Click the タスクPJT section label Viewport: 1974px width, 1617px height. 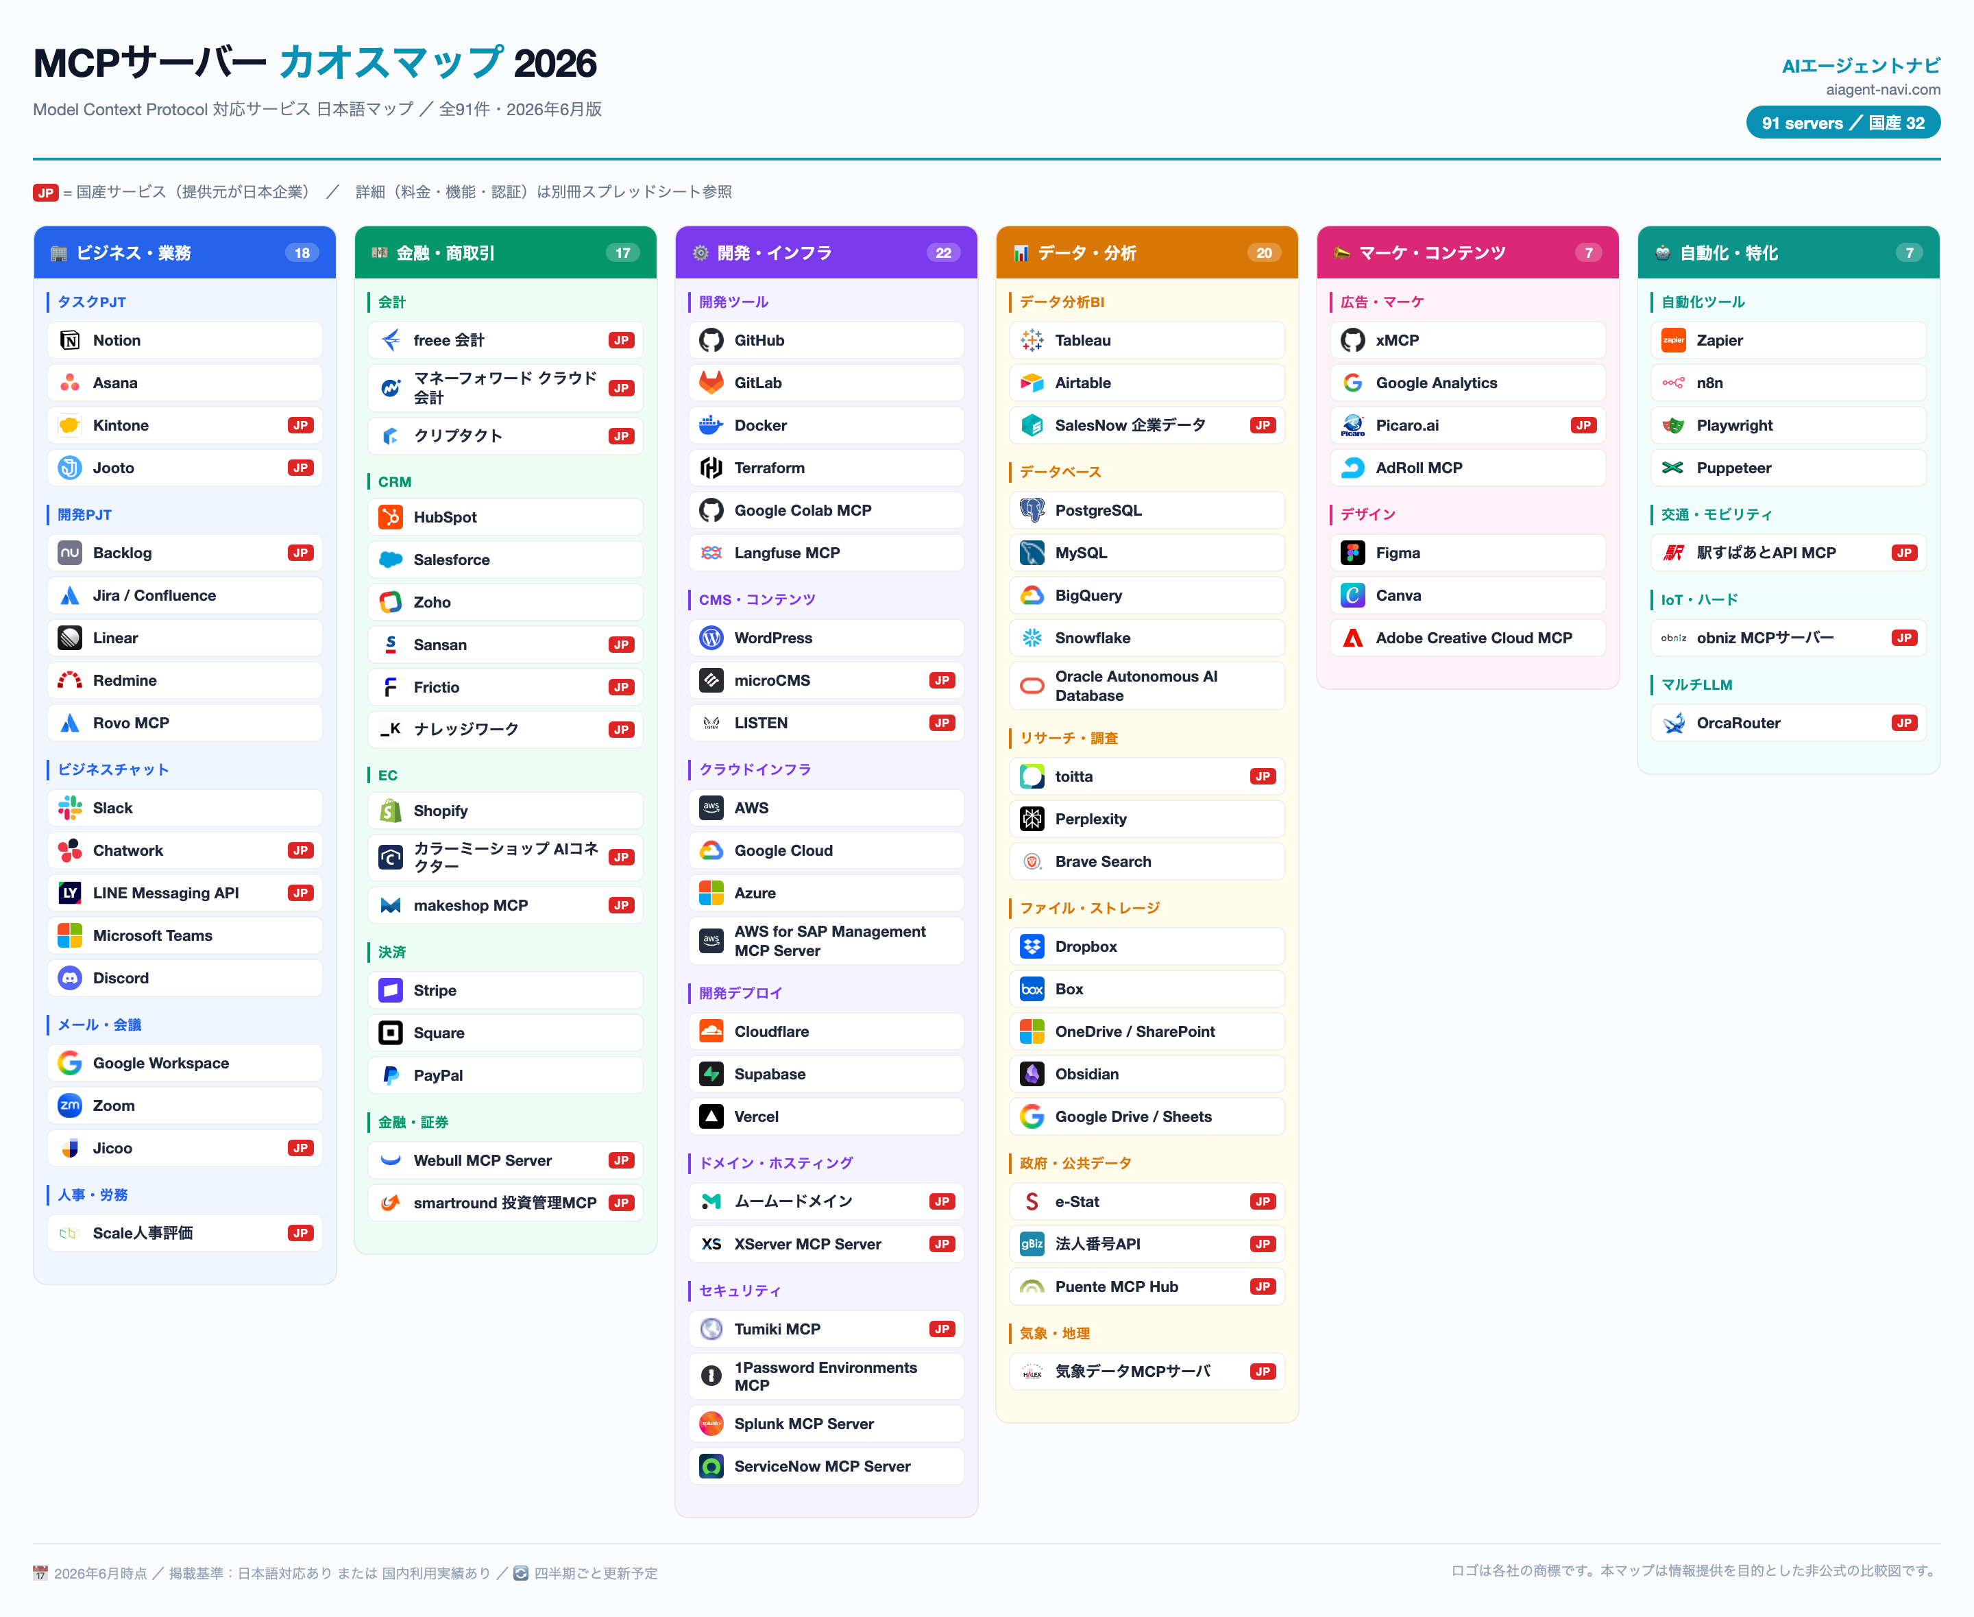92,302
